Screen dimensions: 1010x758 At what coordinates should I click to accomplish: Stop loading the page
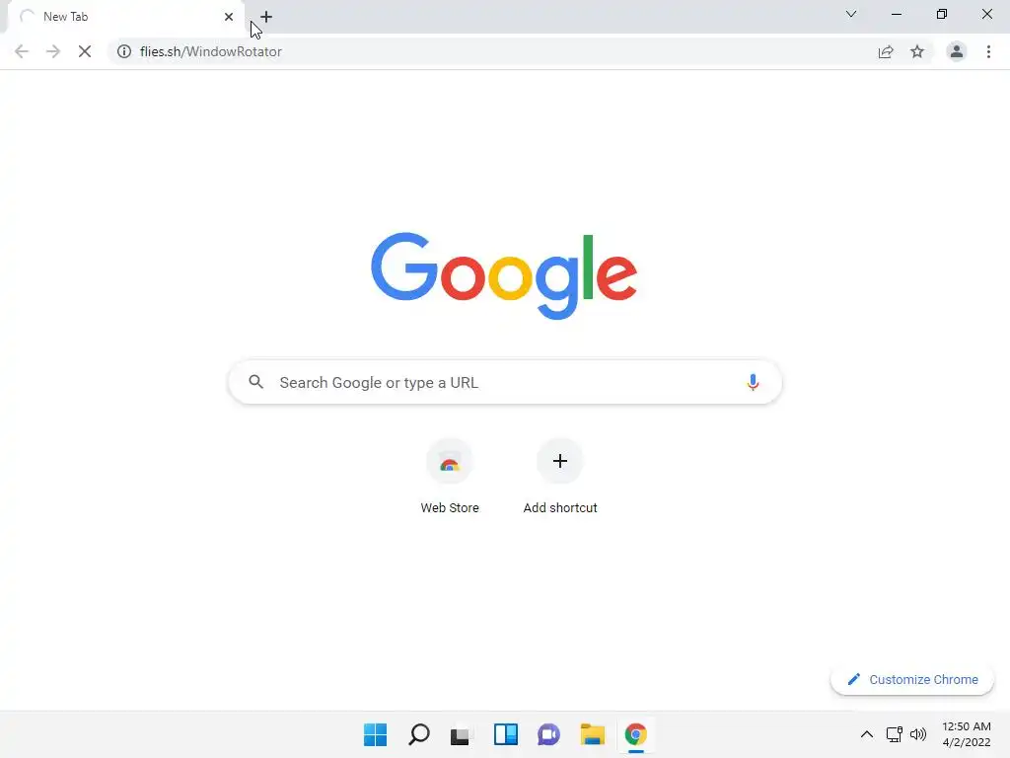[85, 51]
